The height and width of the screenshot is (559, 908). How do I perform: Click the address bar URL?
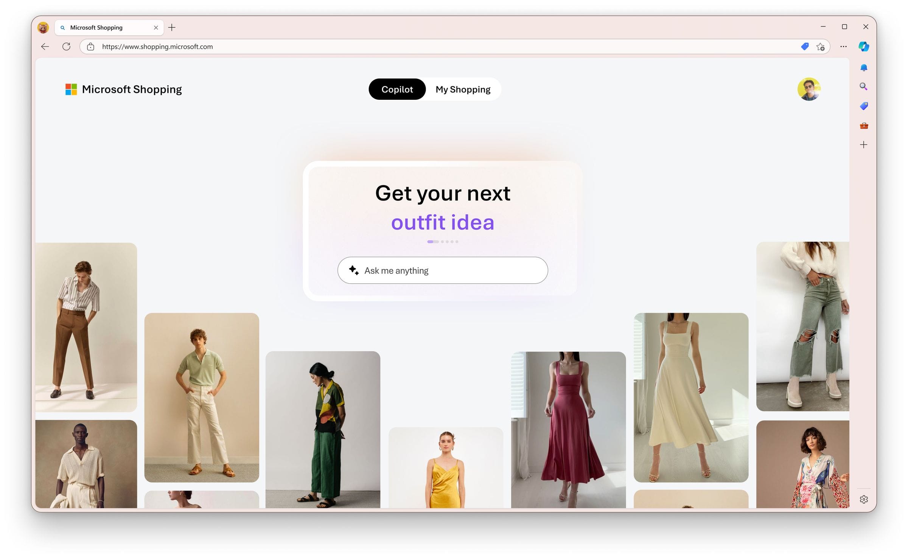tap(157, 47)
